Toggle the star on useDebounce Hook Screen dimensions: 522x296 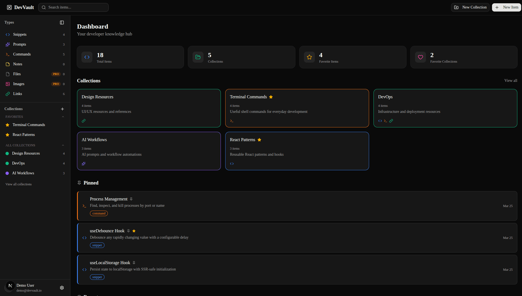tap(134, 231)
